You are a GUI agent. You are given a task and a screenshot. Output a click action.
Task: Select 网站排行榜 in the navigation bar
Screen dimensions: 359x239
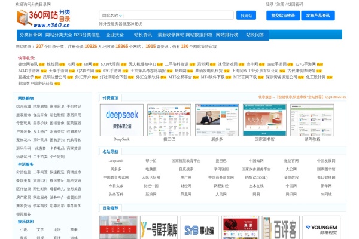click(x=227, y=35)
